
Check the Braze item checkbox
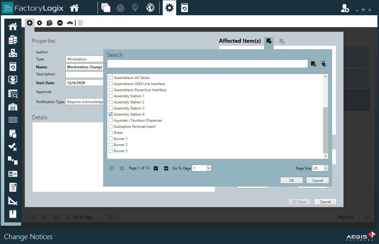[x=110, y=132]
